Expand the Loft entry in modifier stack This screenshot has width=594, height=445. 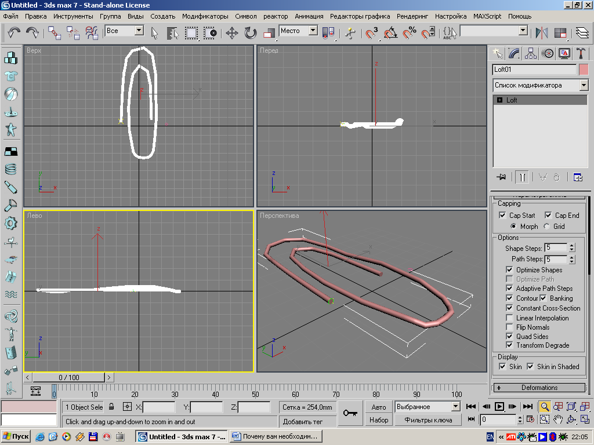499,100
